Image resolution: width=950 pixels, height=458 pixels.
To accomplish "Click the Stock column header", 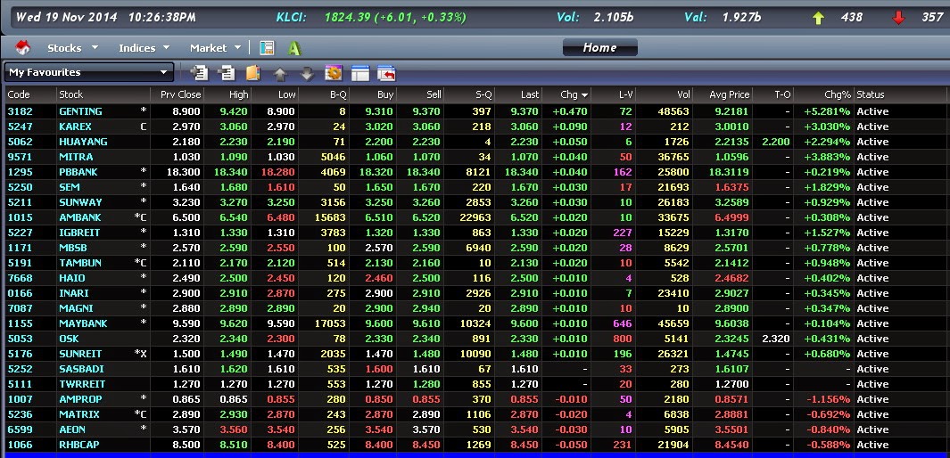I will (103, 94).
